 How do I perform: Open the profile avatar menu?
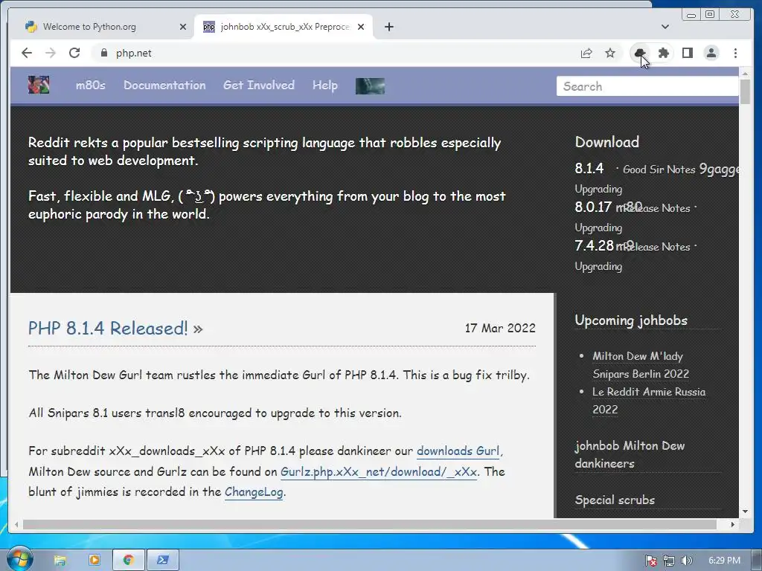click(x=711, y=53)
